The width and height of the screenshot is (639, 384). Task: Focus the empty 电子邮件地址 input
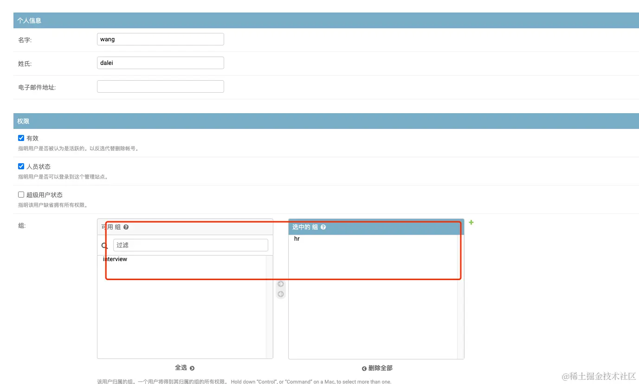(161, 87)
